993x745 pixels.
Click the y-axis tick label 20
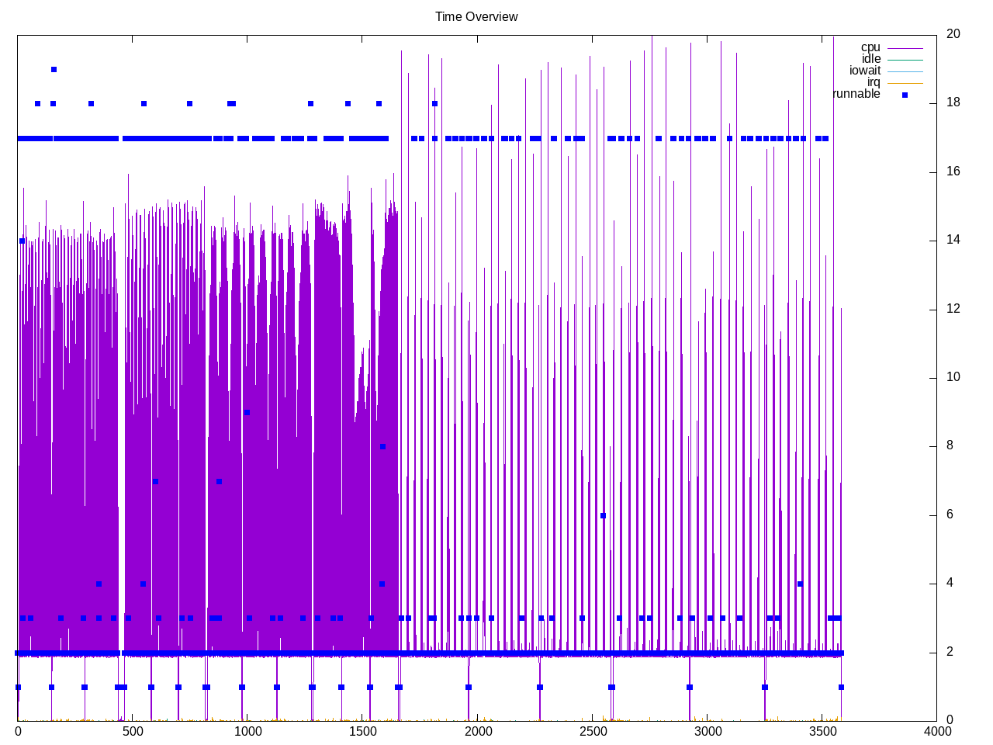[953, 34]
